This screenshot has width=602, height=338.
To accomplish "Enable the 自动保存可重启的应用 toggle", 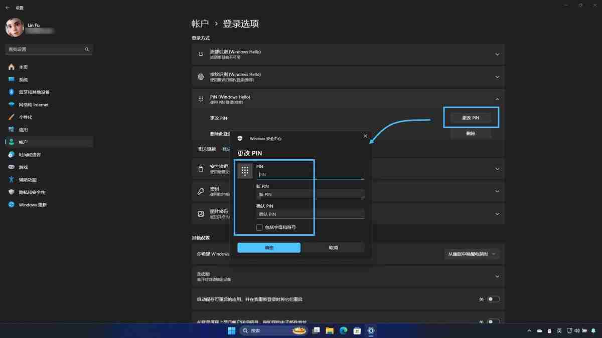I will click(493, 298).
